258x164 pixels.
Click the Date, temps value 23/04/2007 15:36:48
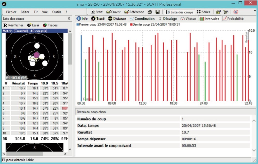(199, 126)
